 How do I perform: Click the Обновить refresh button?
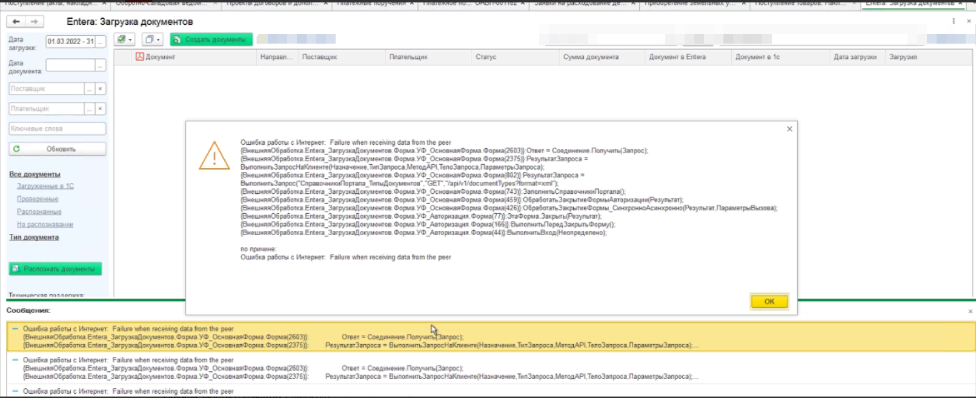pos(58,148)
